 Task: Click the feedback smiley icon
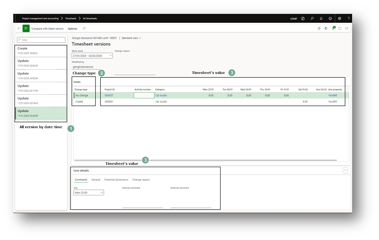coord(330,19)
